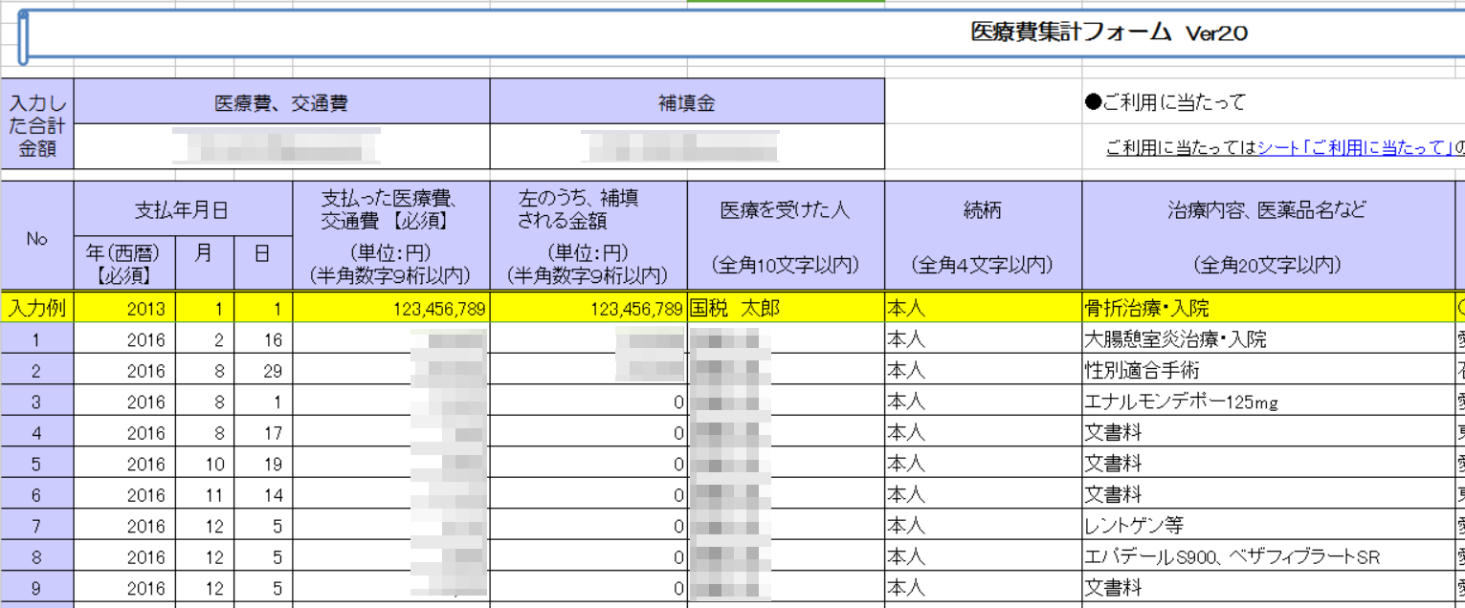The image size is (1465, 608).
Task: Select row number 9 cell
Action: coord(37,587)
